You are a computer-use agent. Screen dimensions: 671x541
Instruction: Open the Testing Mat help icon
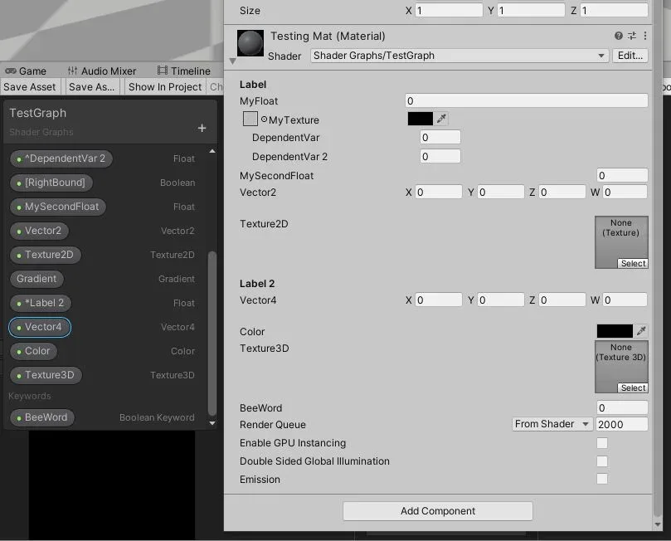click(619, 36)
